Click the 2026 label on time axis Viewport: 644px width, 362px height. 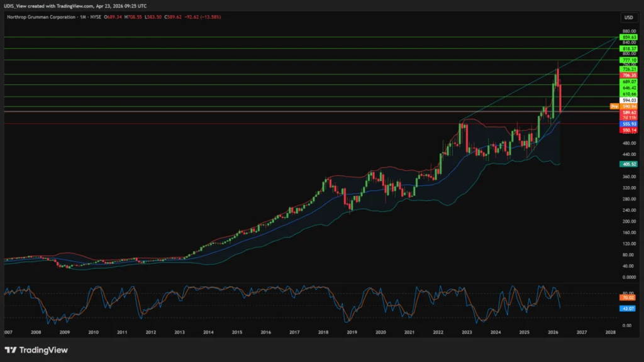tap(553, 332)
